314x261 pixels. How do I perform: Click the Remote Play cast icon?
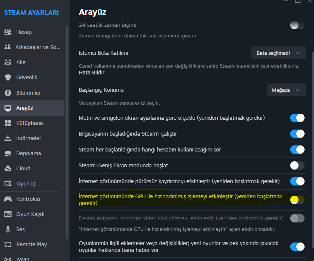(8, 244)
